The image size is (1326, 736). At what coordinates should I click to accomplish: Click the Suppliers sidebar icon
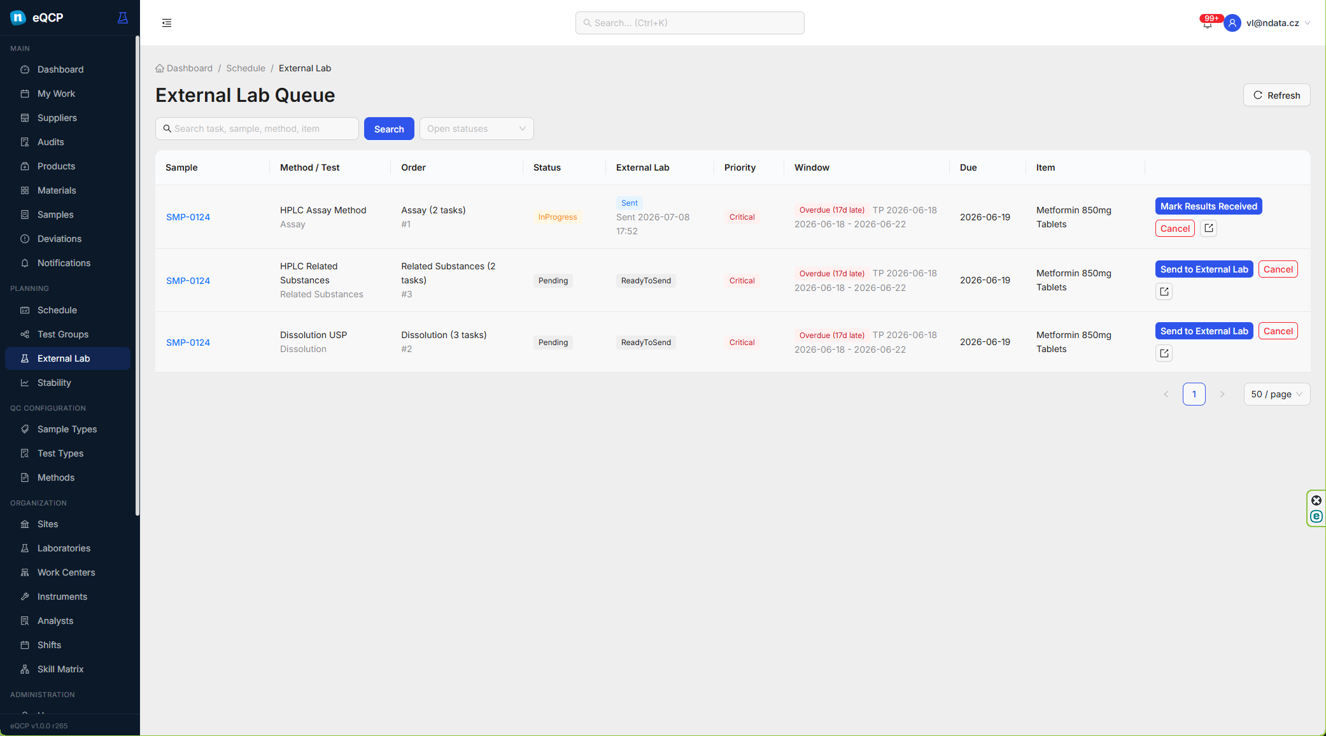tap(25, 118)
